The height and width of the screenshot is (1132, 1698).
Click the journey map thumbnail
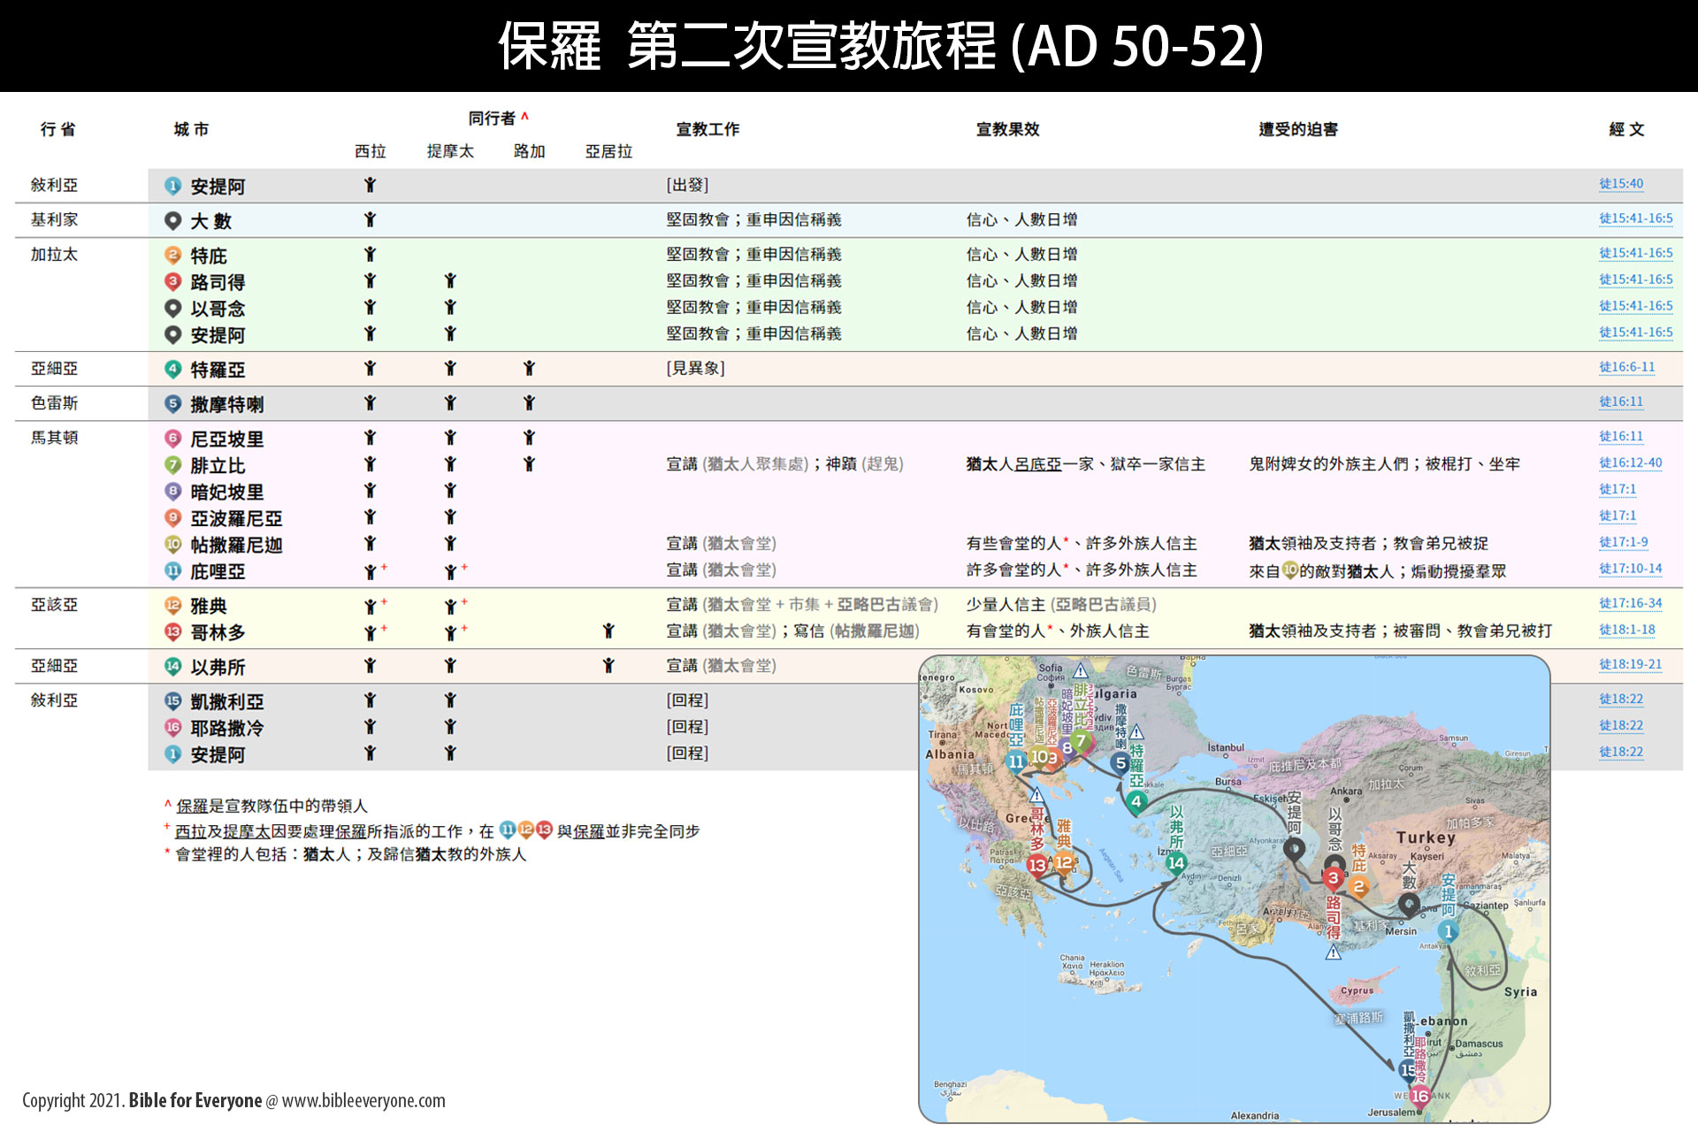[x=1234, y=889]
